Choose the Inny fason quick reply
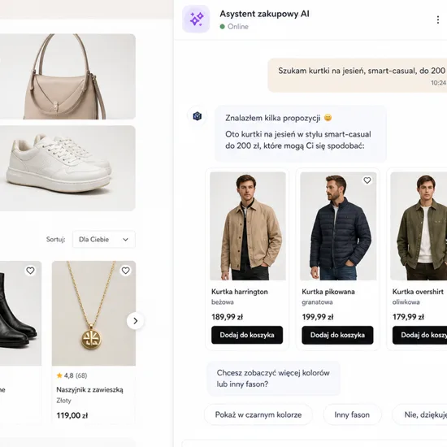447x447 pixels. click(352, 414)
